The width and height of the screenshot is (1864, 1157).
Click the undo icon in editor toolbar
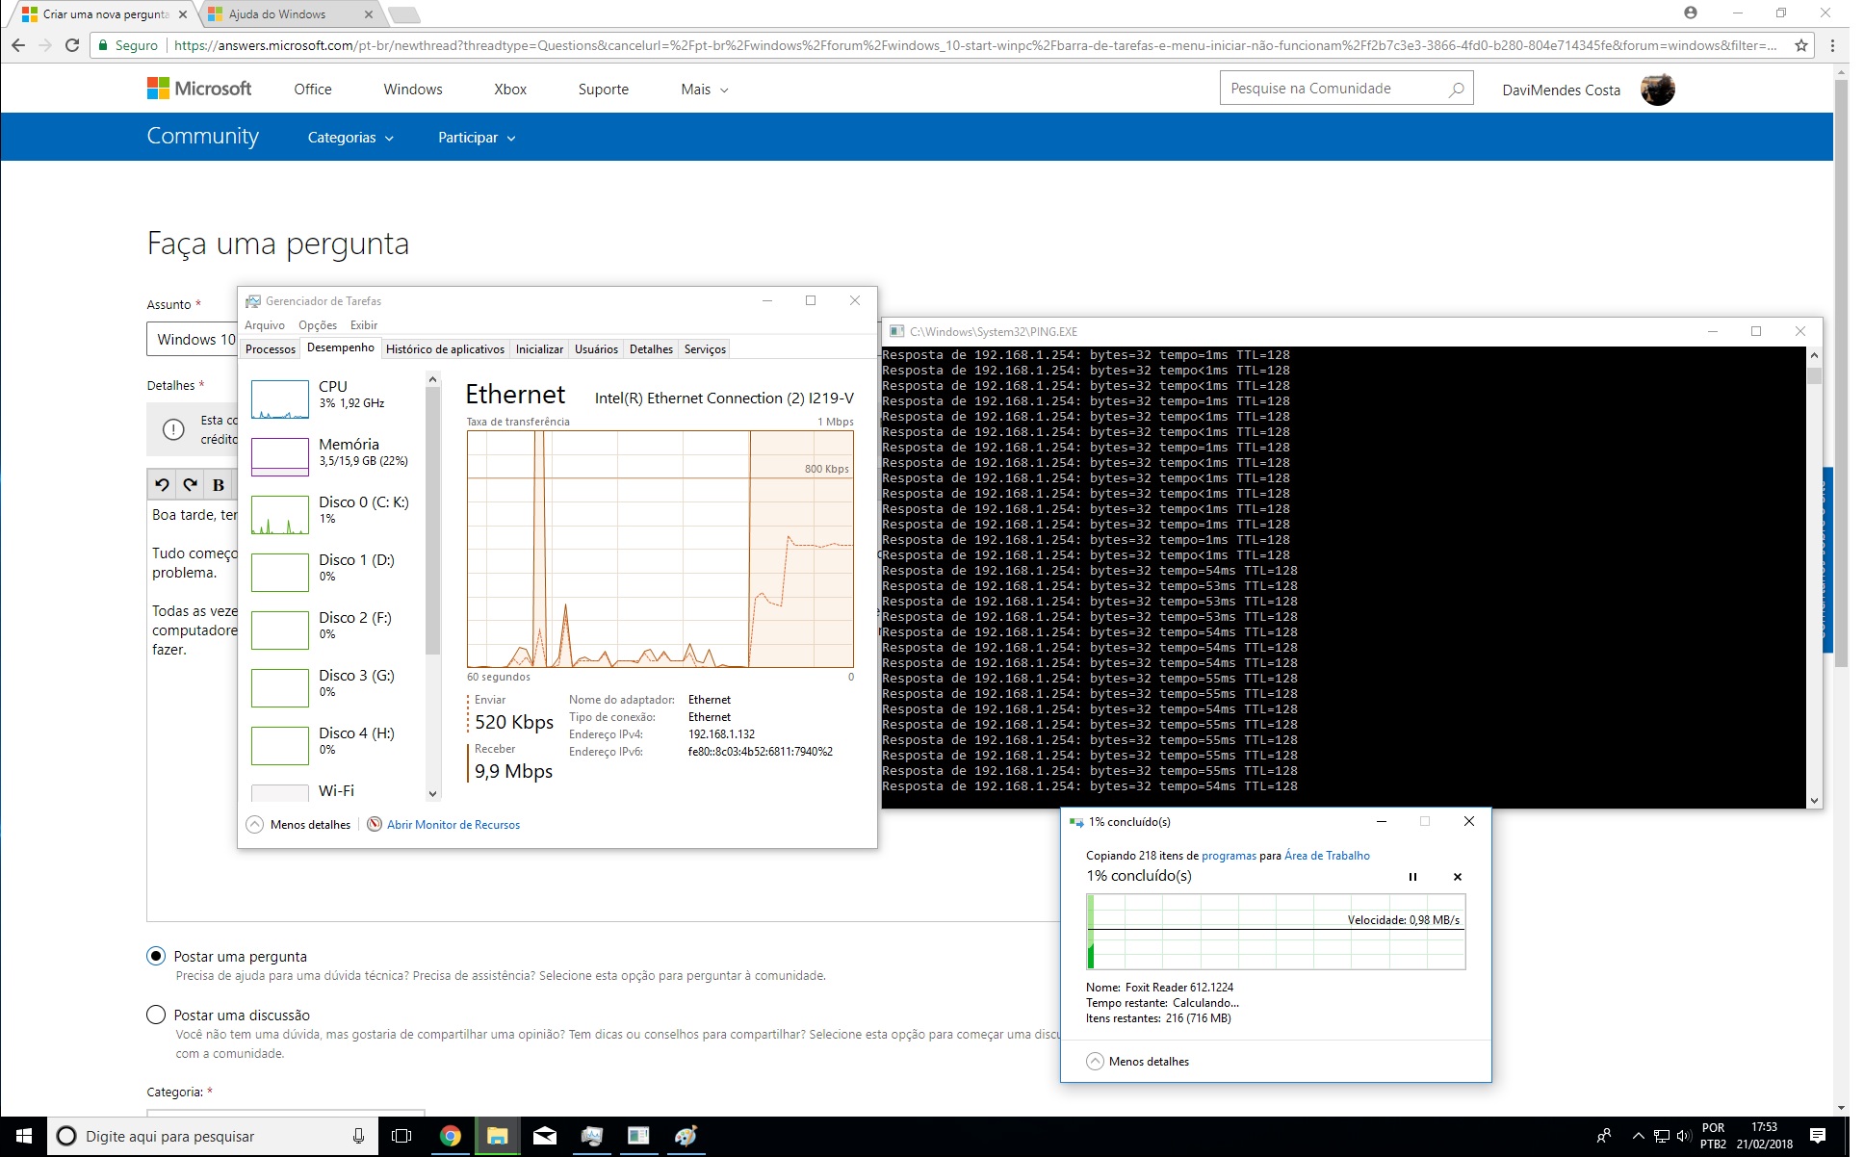pyautogui.click(x=163, y=485)
